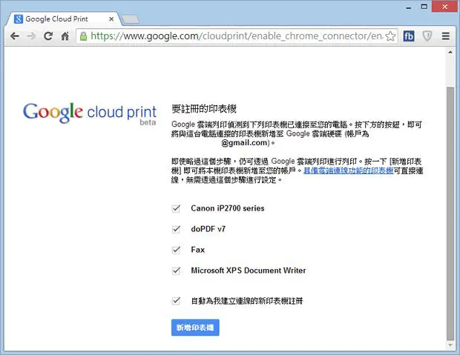This screenshot has height=355, width=460.
Task: Toggle auto-register new printers checkbox
Action: (x=176, y=301)
